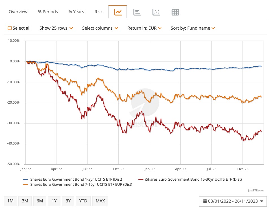Click the MAX time range button

pos(100,201)
